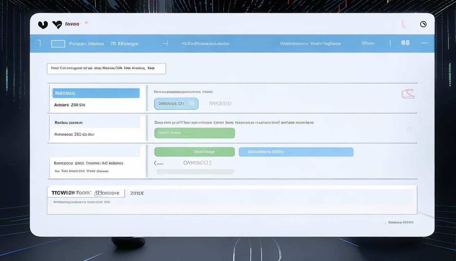The image size is (456, 261).
Task: Click the 'Rehiesoc 260 ¢s €ur' text
Action: (x=74, y=135)
